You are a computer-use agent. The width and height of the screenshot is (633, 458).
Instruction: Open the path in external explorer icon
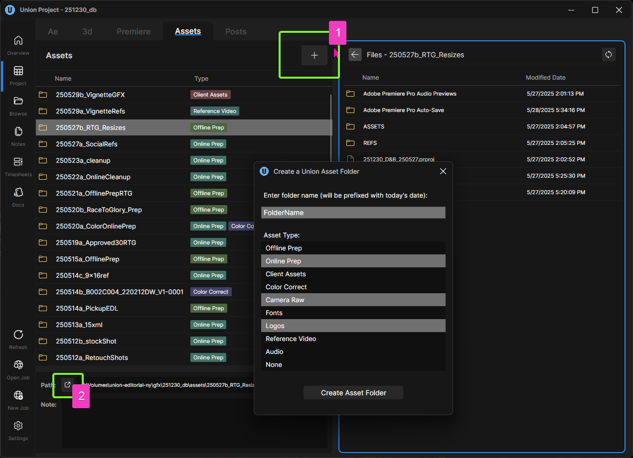[x=68, y=385]
